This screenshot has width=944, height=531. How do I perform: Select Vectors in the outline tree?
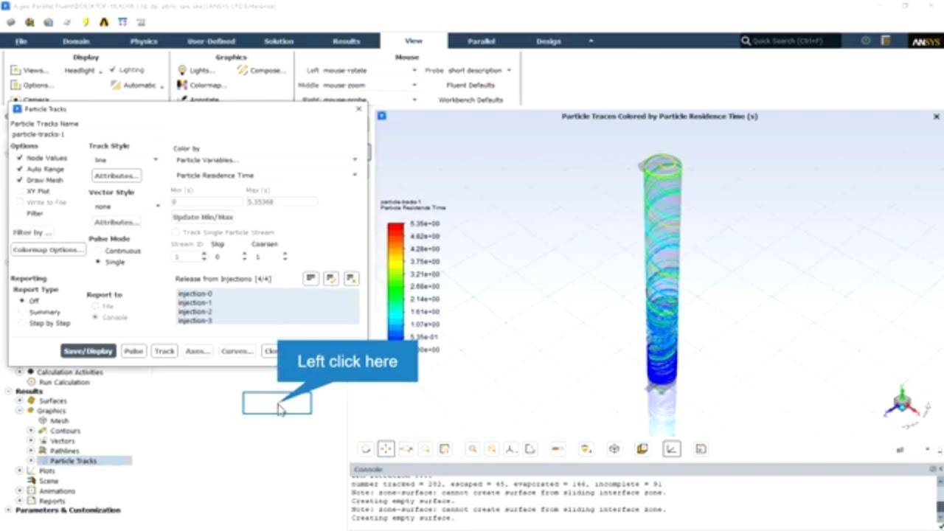tap(62, 441)
